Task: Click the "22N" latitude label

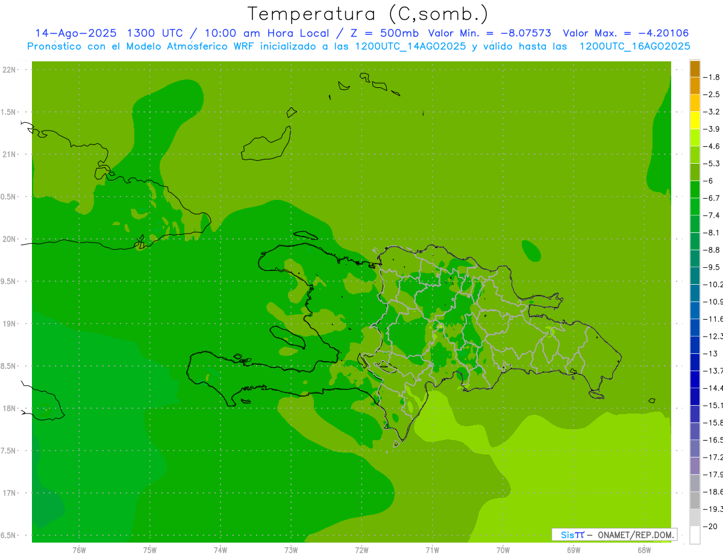Action: (x=9, y=70)
